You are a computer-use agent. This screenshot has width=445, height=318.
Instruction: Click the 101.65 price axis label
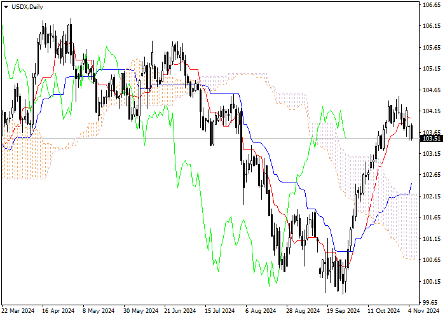[432, 218]
